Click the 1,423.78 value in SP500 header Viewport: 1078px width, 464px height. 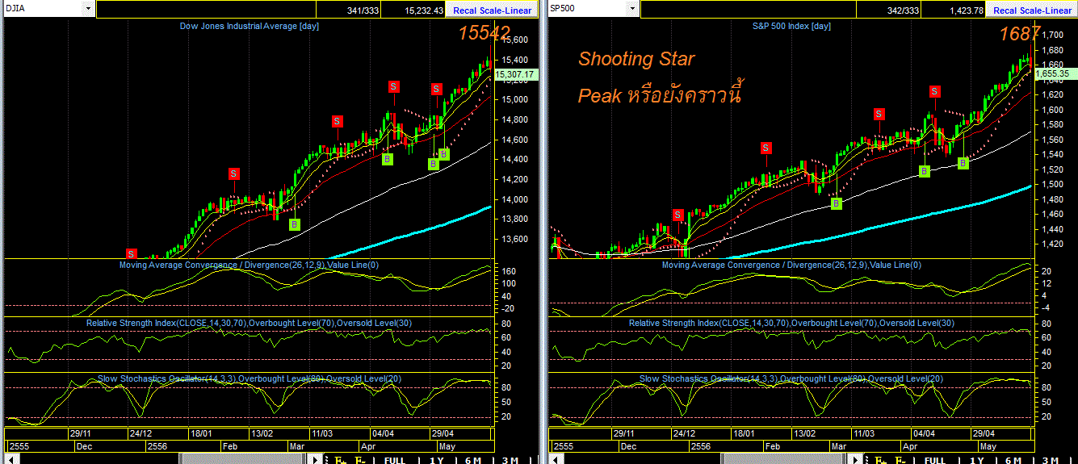(x=967, y=10)
